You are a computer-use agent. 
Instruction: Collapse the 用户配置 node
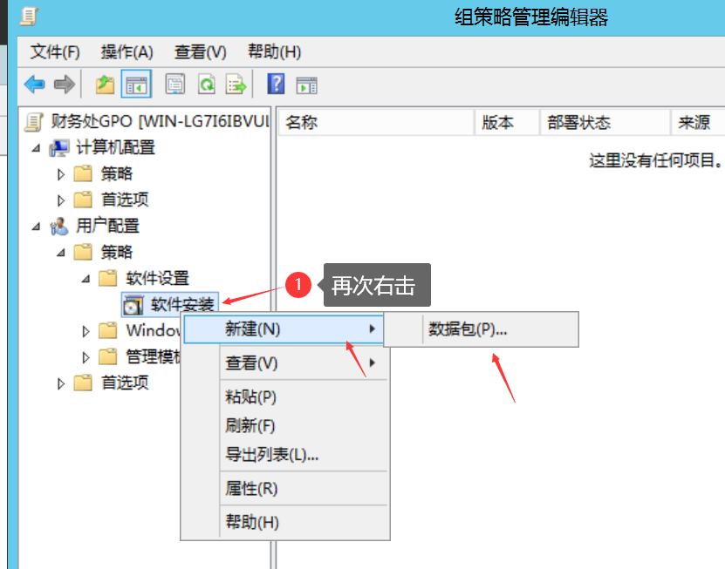(36, 227)
